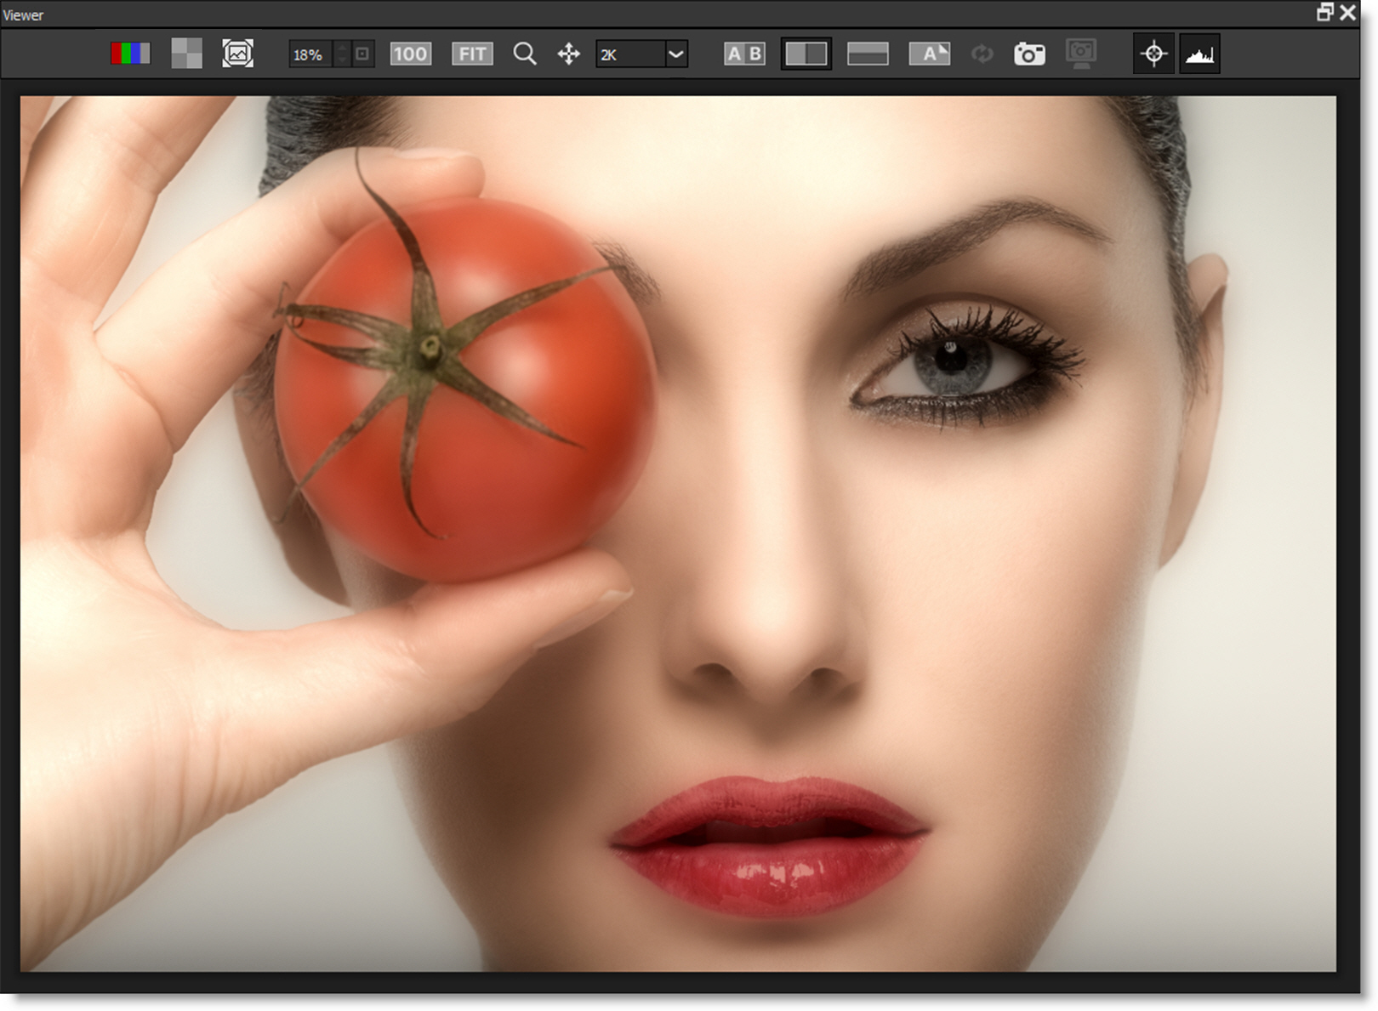Click the image frame overlay icon
The height and width of the screenshot is (1011, 1378).
(238, 54)
